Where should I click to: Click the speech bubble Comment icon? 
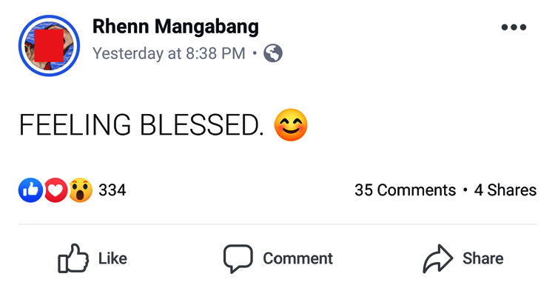[238, 258]
